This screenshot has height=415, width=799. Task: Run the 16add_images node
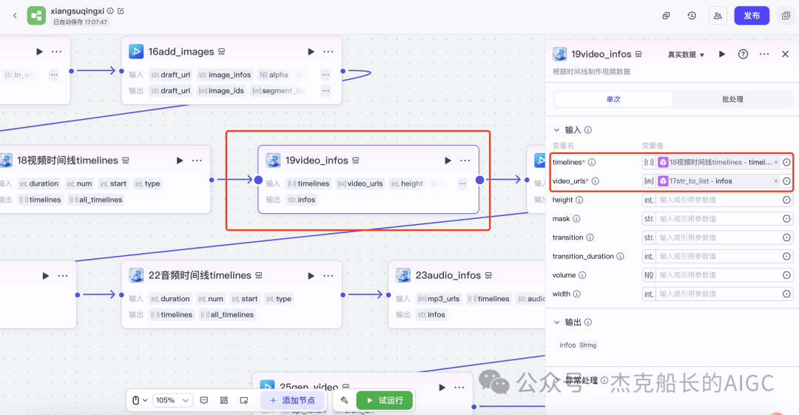point(311,52)
